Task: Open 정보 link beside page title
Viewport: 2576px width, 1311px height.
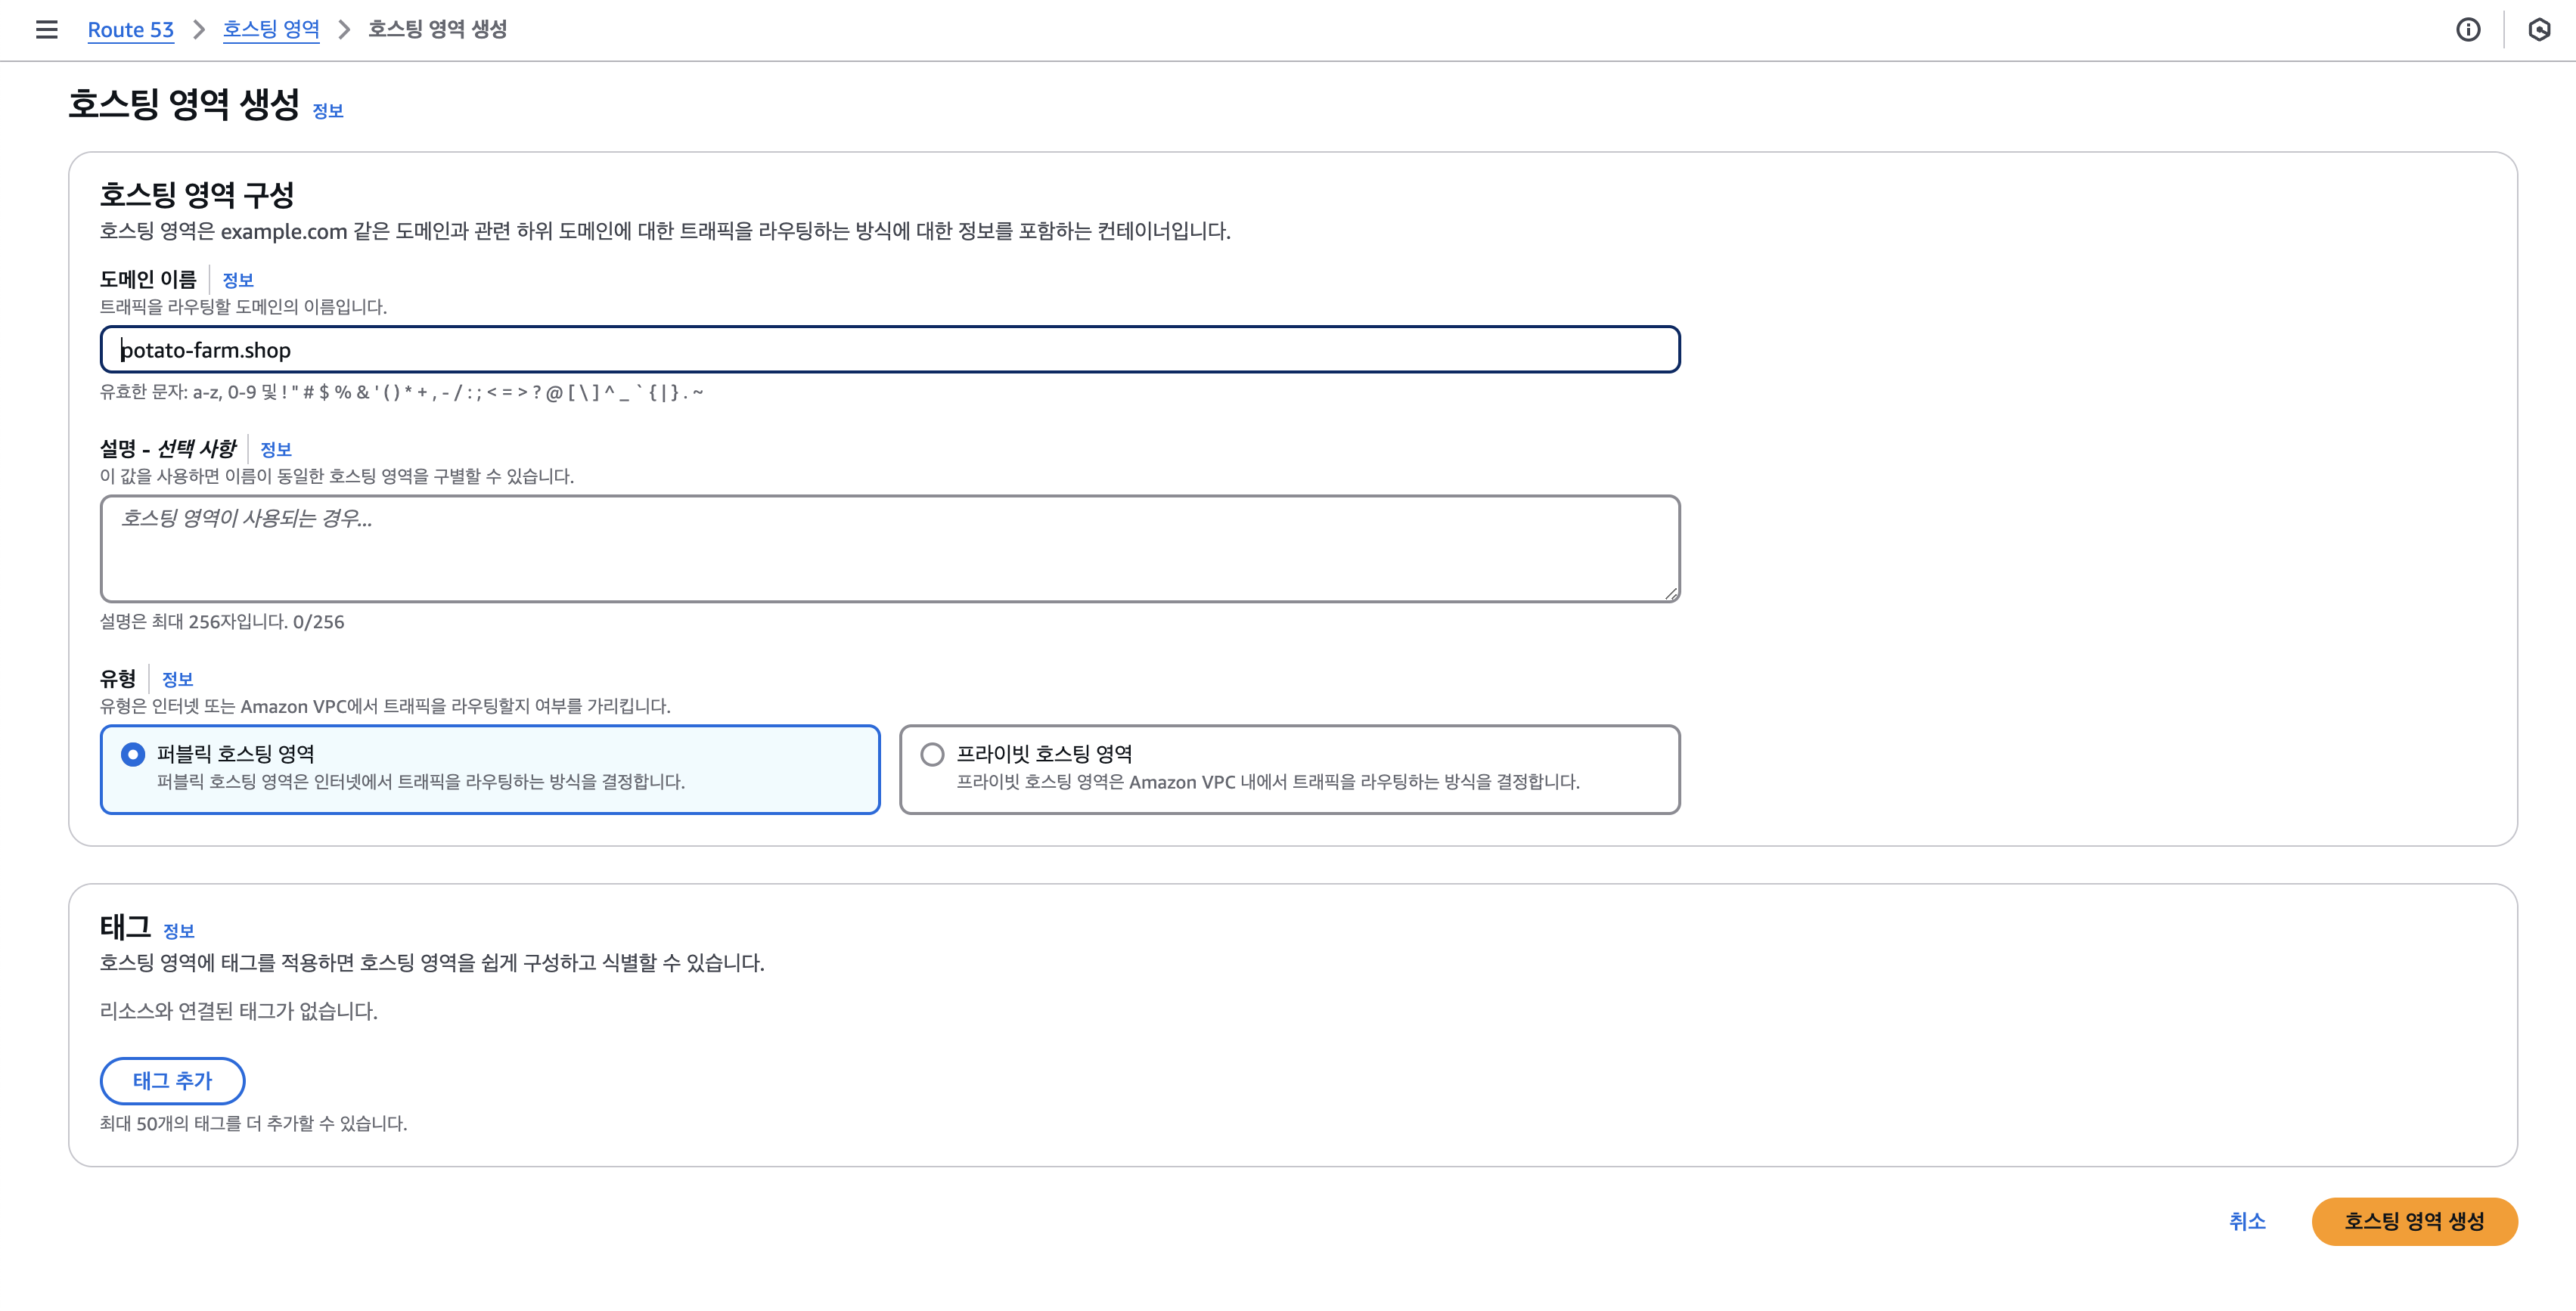Action: coord(328,111)
